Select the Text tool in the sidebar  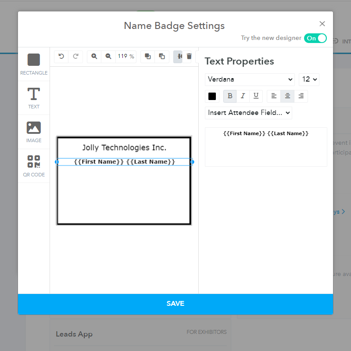(34, 97)
